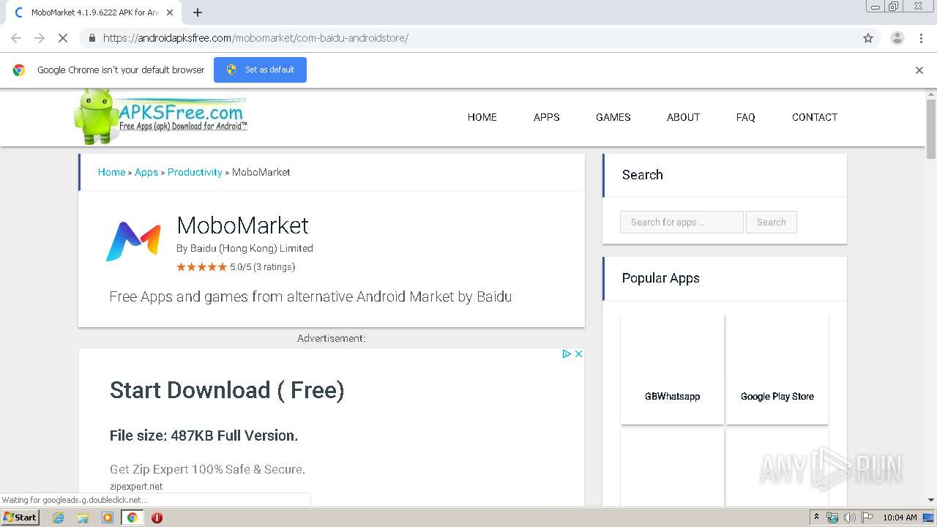Click the APKSFree.com site logo

(x=161, y=116)
